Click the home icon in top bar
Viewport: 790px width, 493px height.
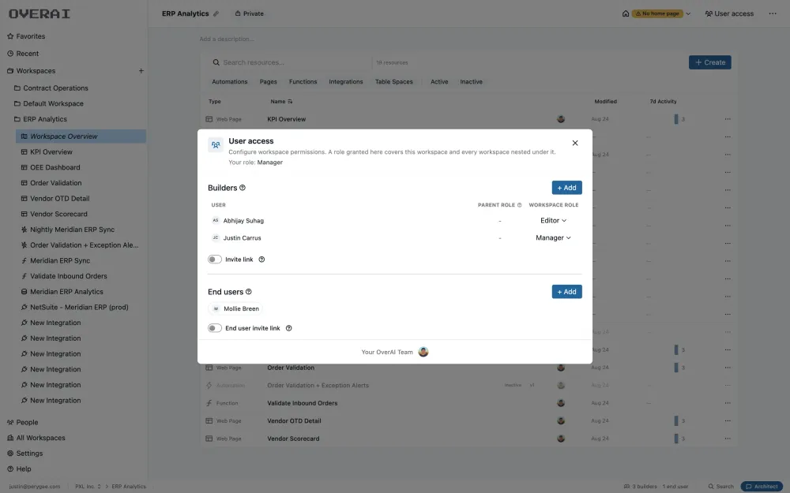pos(625,13)
